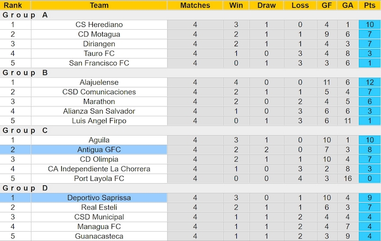Click the Group C section label
The height and width of the screenshot is (241, 381).
[x=25, y=131]
